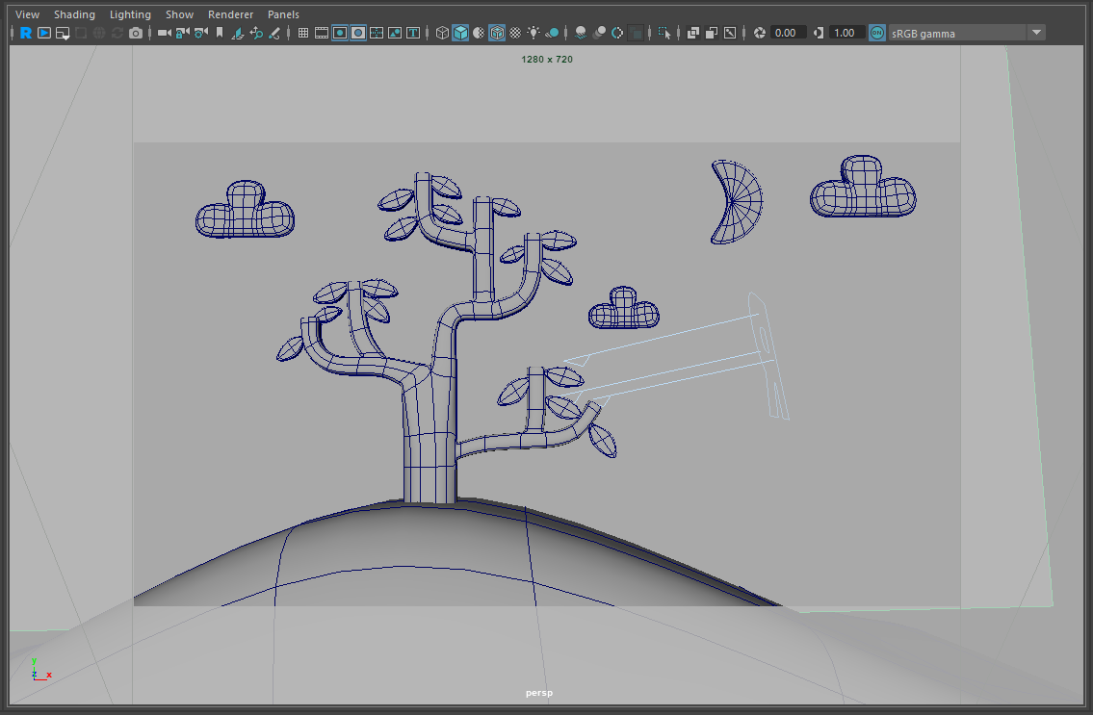
Task: Toggle the viewport grid display
Action: click(303, 33)
